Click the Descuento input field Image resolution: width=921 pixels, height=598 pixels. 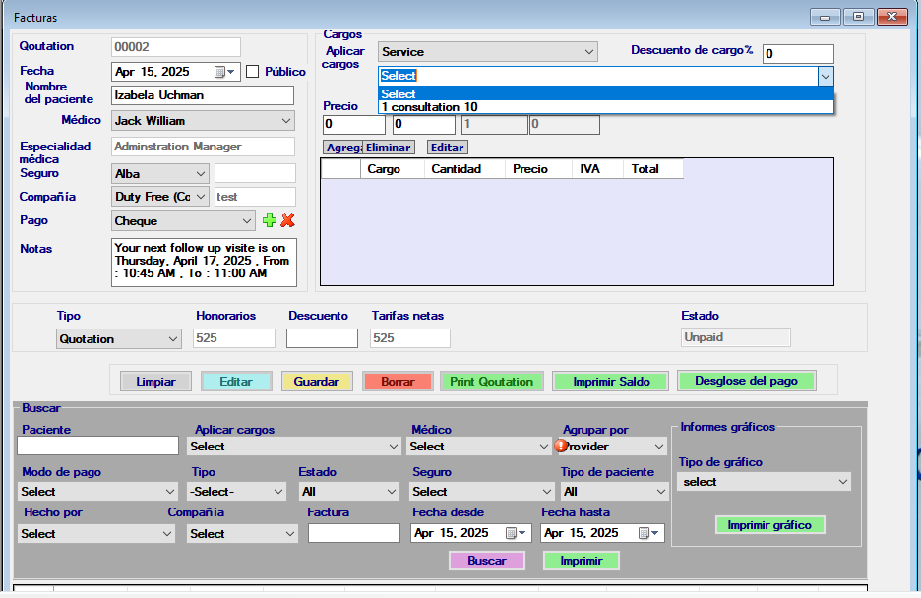pos(322,338)
